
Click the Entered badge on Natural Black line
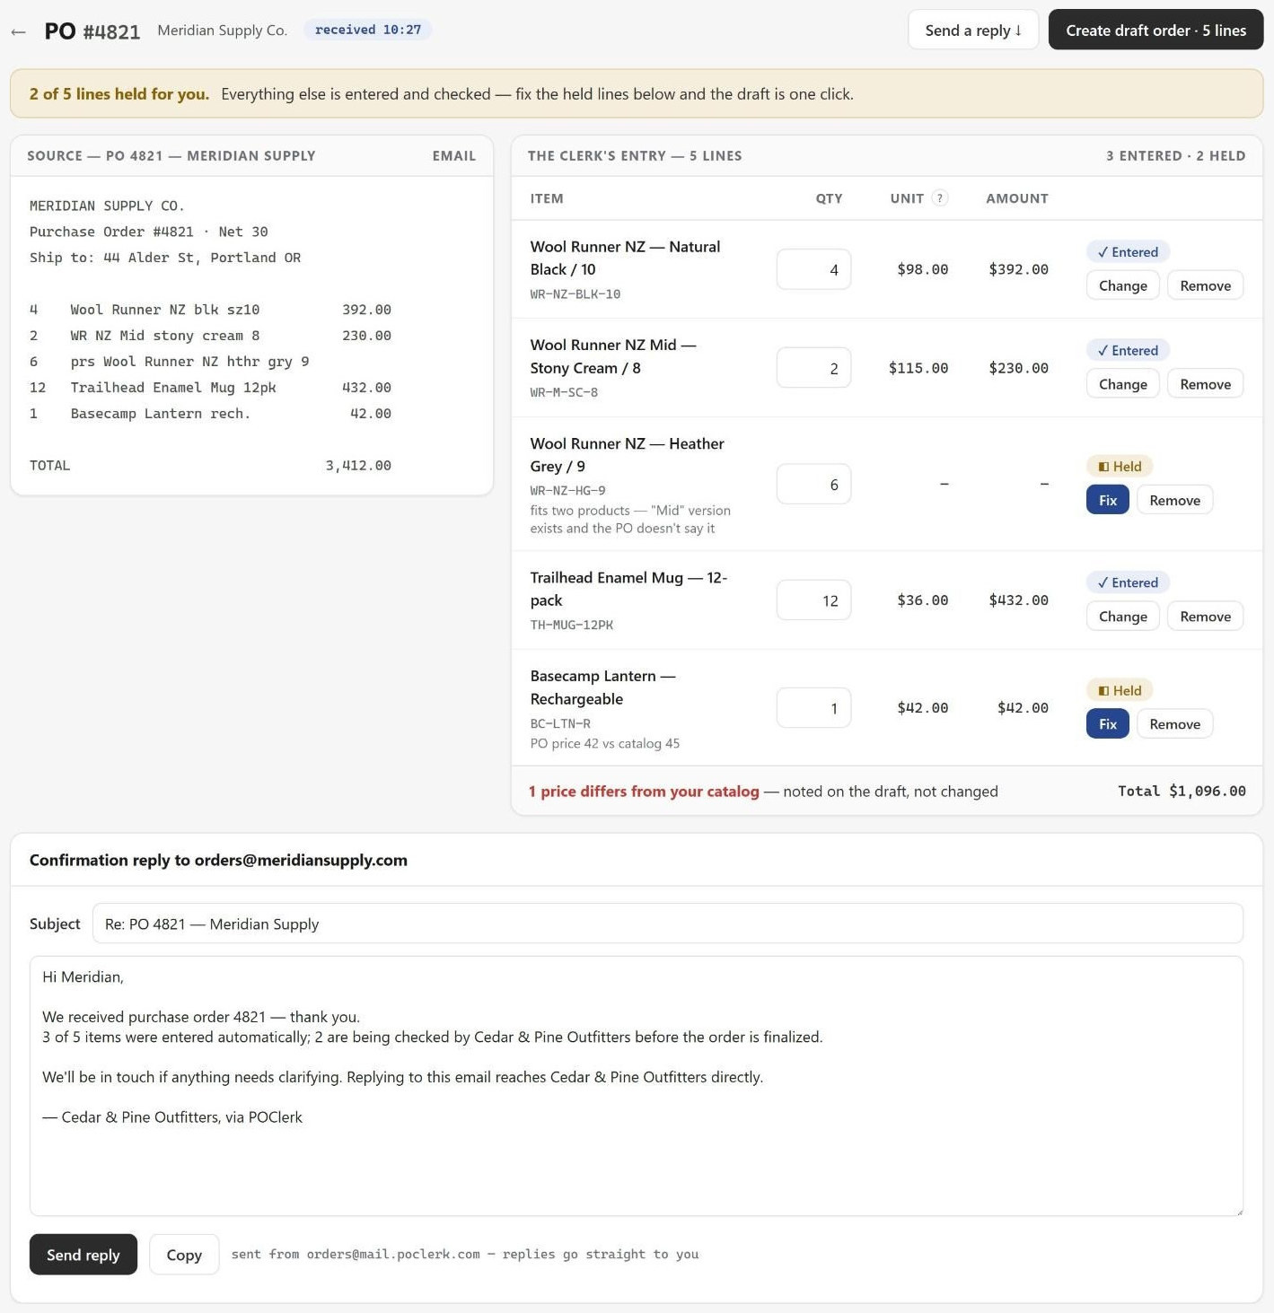pyautogui.click(x=1128, y=252)
